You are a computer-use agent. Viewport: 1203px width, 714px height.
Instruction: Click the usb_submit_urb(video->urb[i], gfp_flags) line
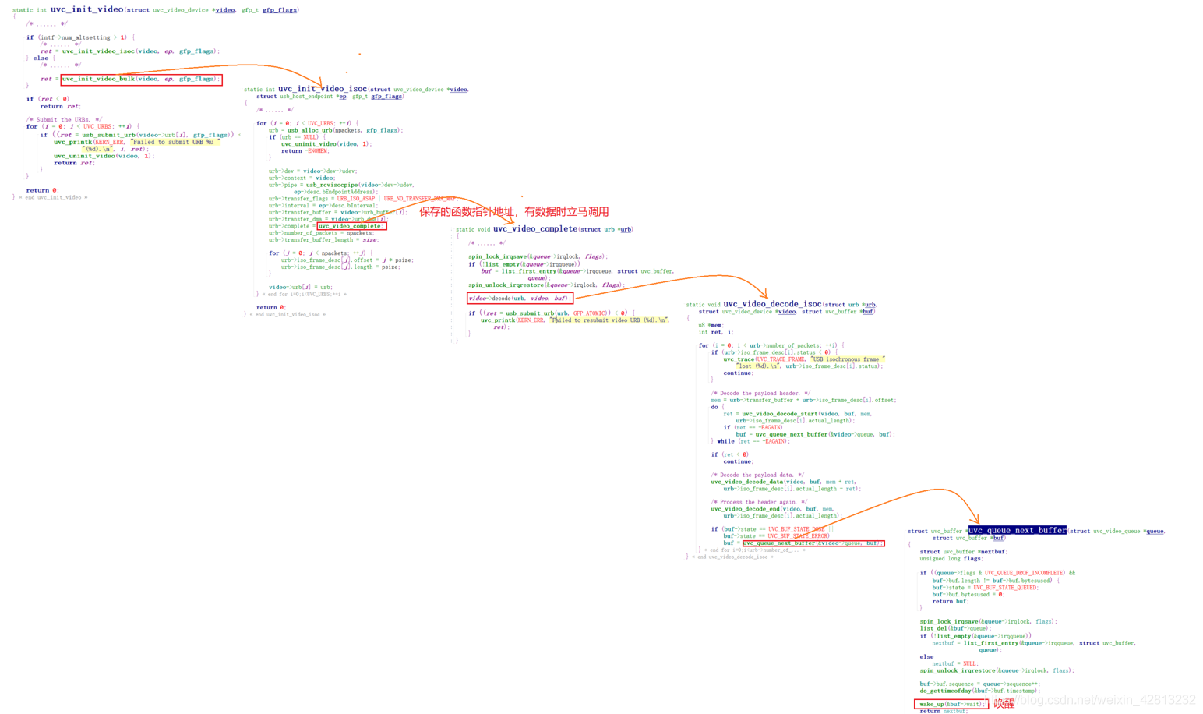(142, 135)
